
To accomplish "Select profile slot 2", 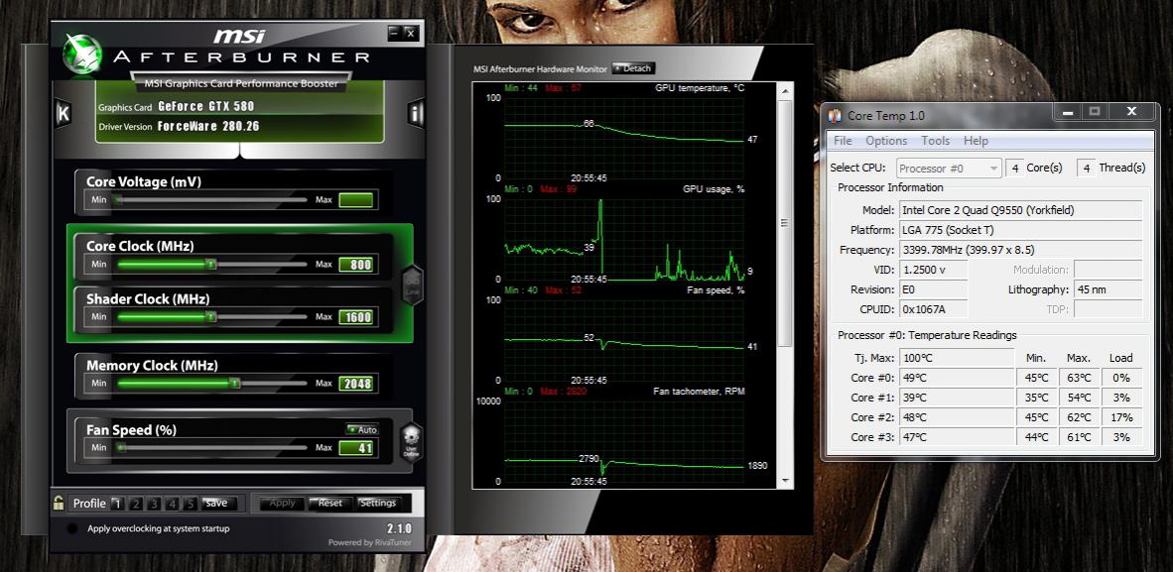I will point(135,504).
